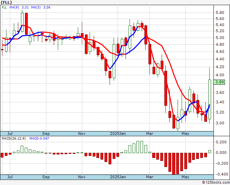Click Jul on the MACD time axis

[10, 177]
